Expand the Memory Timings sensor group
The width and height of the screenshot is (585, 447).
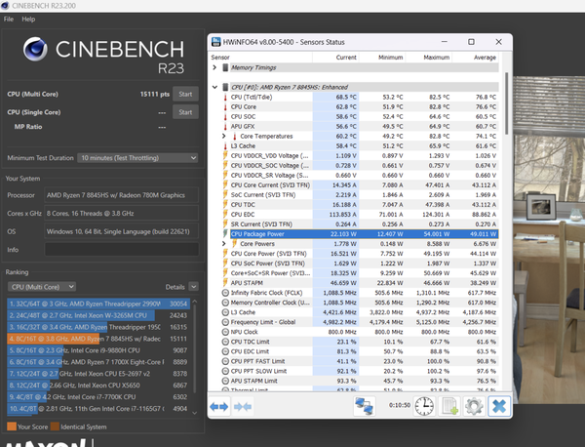[214, 67]
